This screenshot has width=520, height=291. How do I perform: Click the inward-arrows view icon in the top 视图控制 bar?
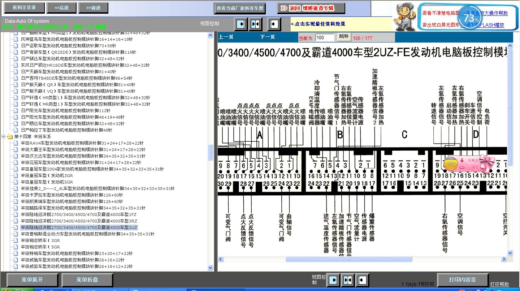(255, 24)
